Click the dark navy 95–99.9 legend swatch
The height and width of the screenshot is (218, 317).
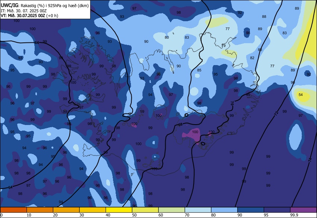pyautogui.click(x=277, y=210)
